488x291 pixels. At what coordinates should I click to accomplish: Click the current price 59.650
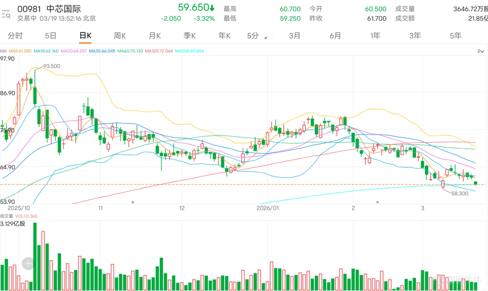pyautogui.click(x=193, y=7)
